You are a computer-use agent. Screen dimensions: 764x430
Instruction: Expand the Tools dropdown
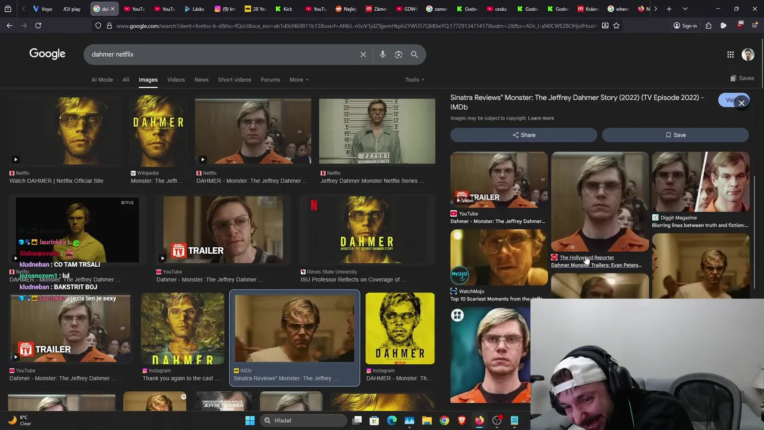point(415,79)
